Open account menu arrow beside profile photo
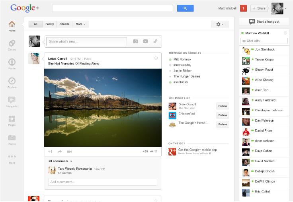This screenshot has height=202, width=293. point(285,9)
